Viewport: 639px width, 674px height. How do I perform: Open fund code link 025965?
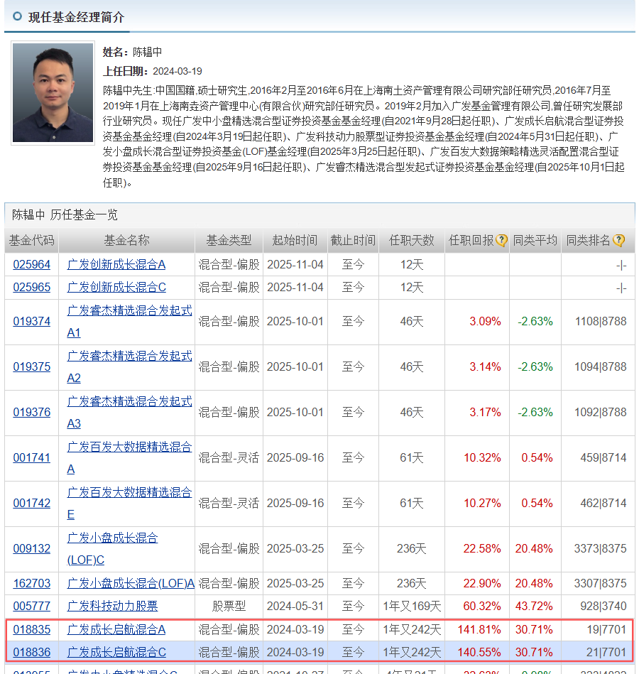(x=32, y=287)
